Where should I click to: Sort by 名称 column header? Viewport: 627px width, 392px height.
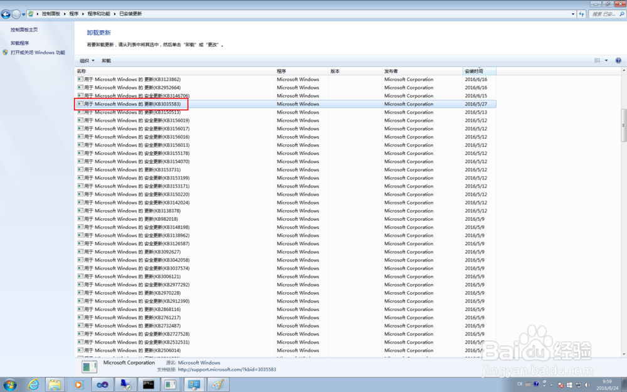point(175,72)
